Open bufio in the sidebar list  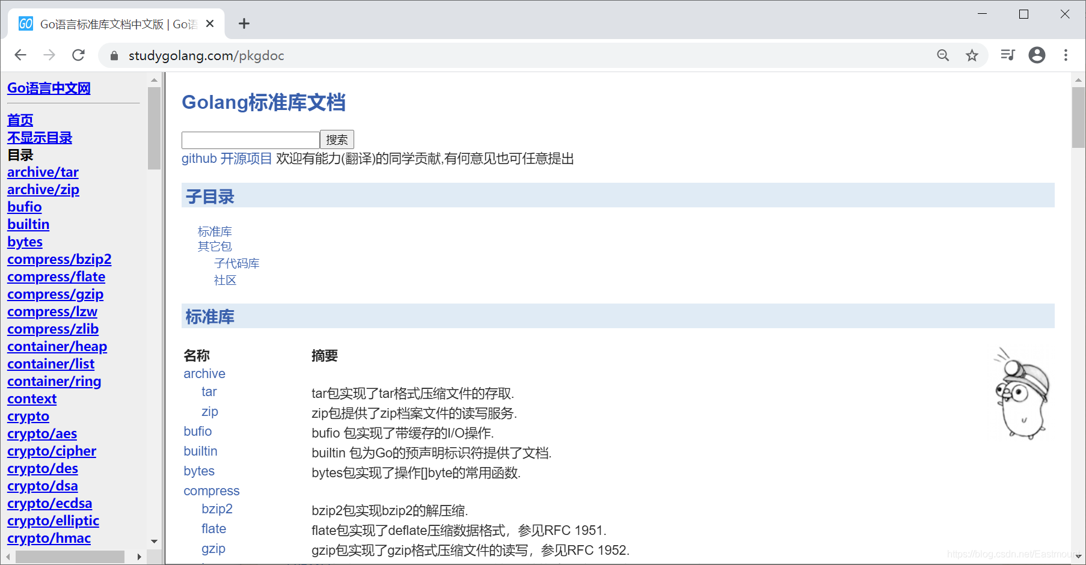[x=25, y=207]
